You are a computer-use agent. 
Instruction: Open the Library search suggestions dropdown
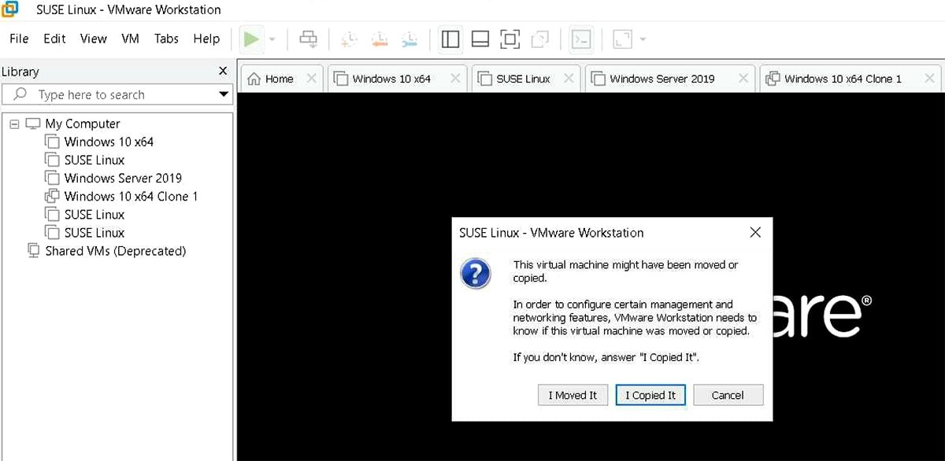point(223,94)
